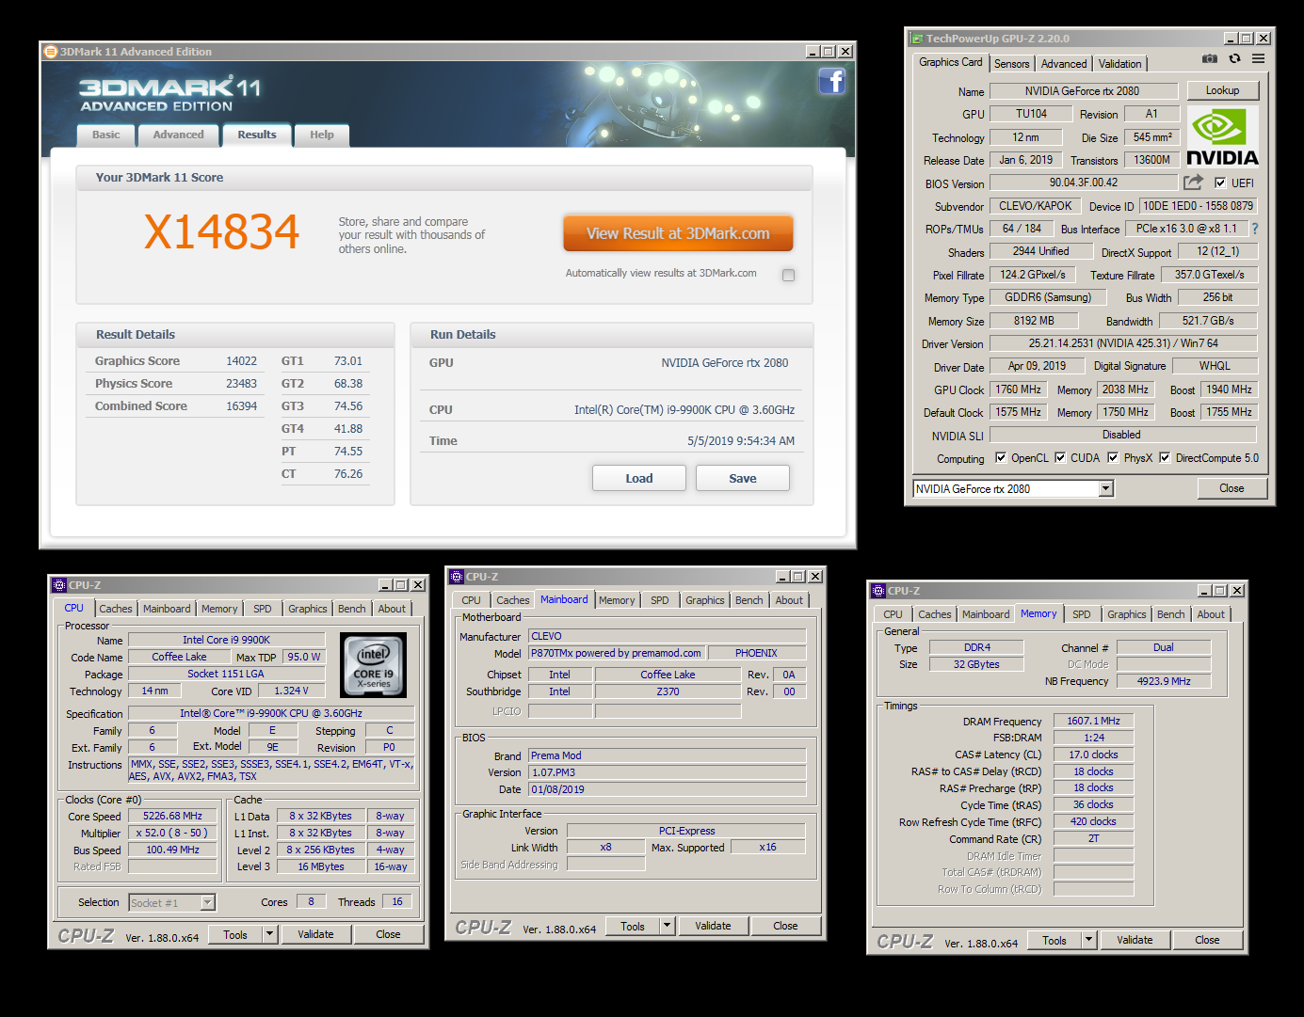This screenshot has height=1017, width=1304.
Task: Click the GPU name field NVIDIA GeForce rtx 2080
Action: [x=1082, y=91]
